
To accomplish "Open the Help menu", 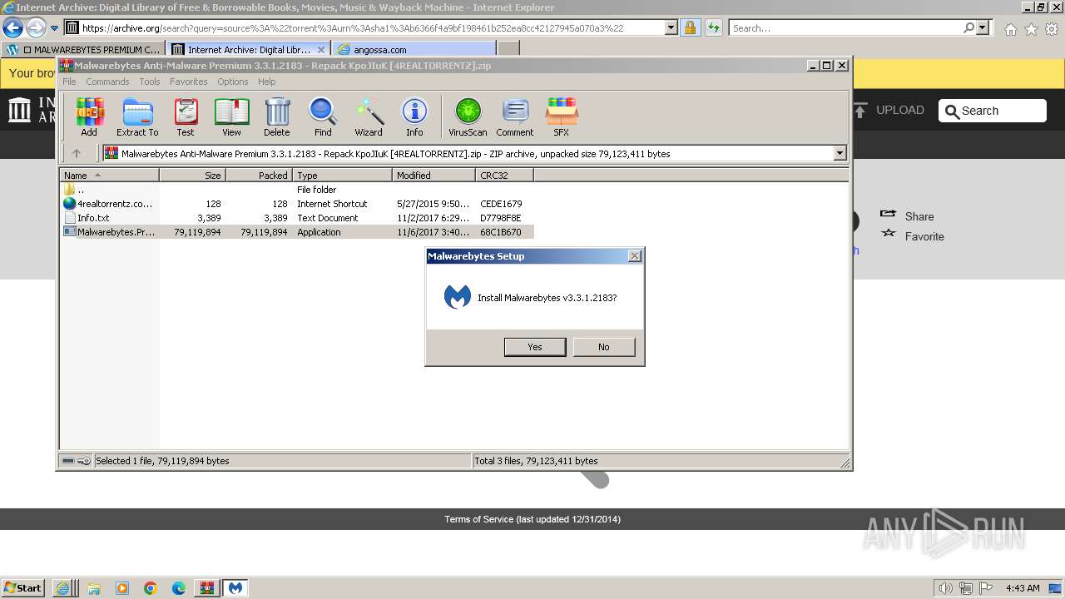I will [266, 82].
